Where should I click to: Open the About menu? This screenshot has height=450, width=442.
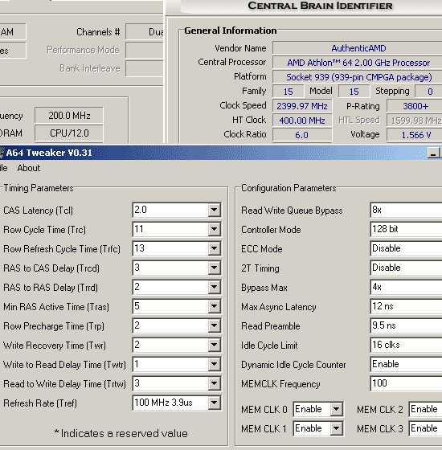29,168
